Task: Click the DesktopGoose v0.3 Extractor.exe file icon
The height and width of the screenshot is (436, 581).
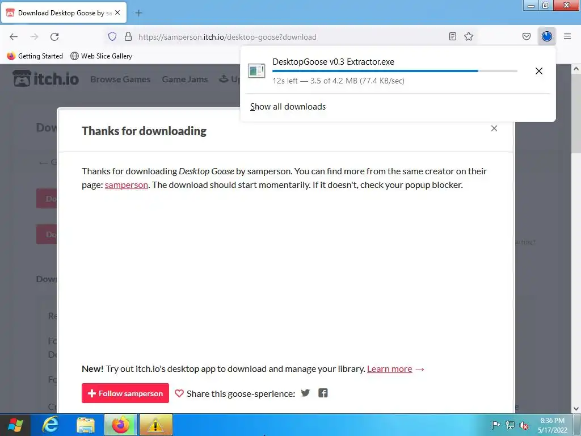Action: click(256, 70)
